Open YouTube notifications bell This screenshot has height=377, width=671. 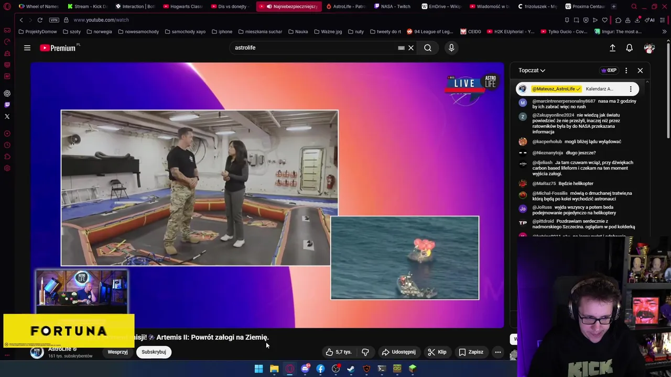[x=630, y=48]
